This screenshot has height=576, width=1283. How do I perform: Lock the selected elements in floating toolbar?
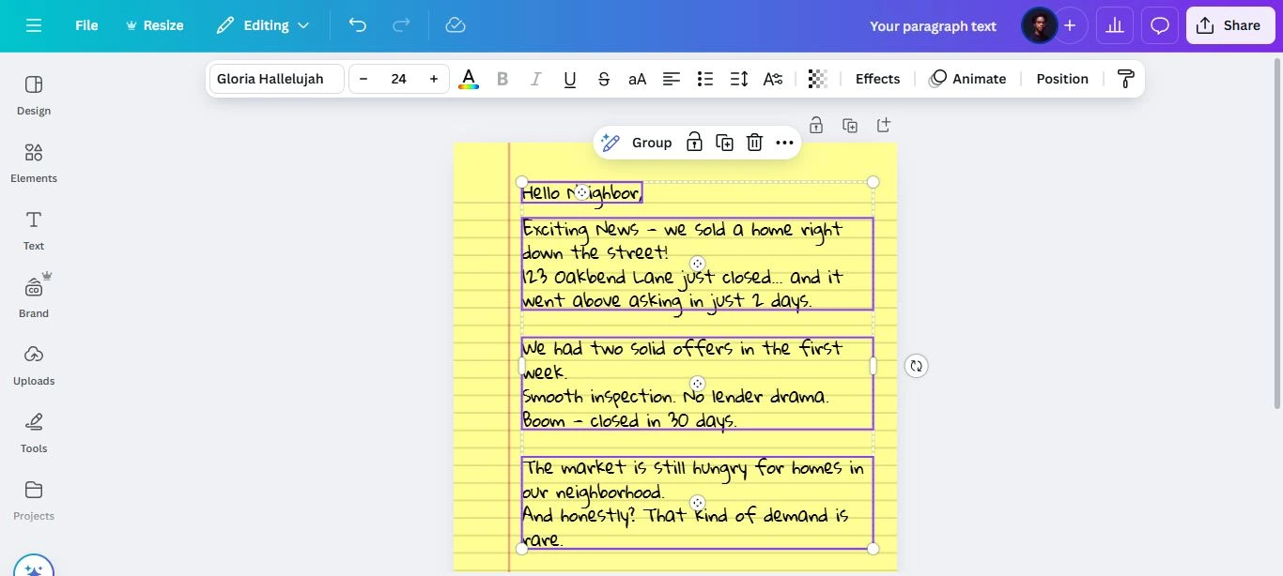coord(694,143)
